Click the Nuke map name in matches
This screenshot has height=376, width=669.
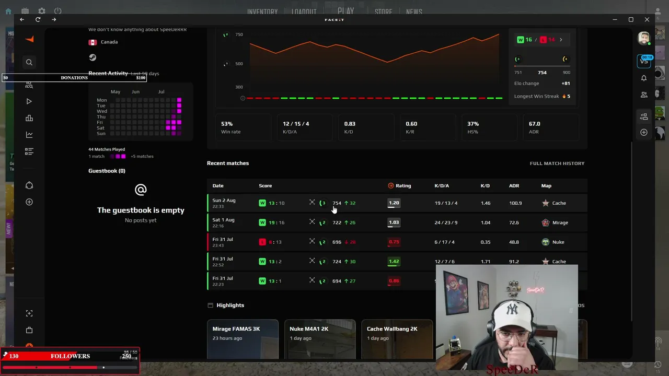pos(558,242)
